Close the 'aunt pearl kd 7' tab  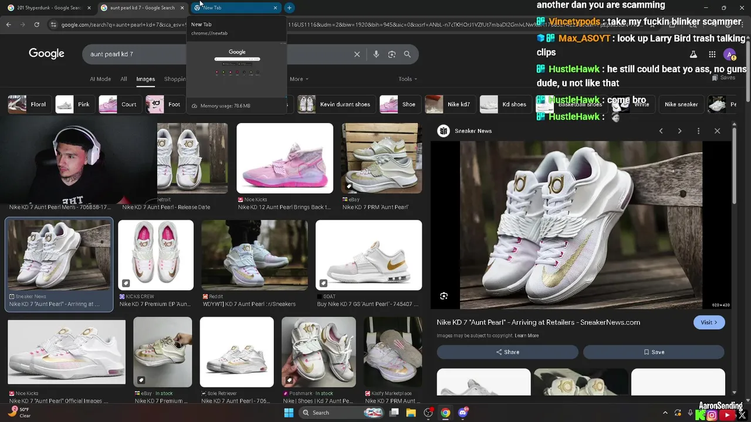pyautogui.click(x=182, y=8)
